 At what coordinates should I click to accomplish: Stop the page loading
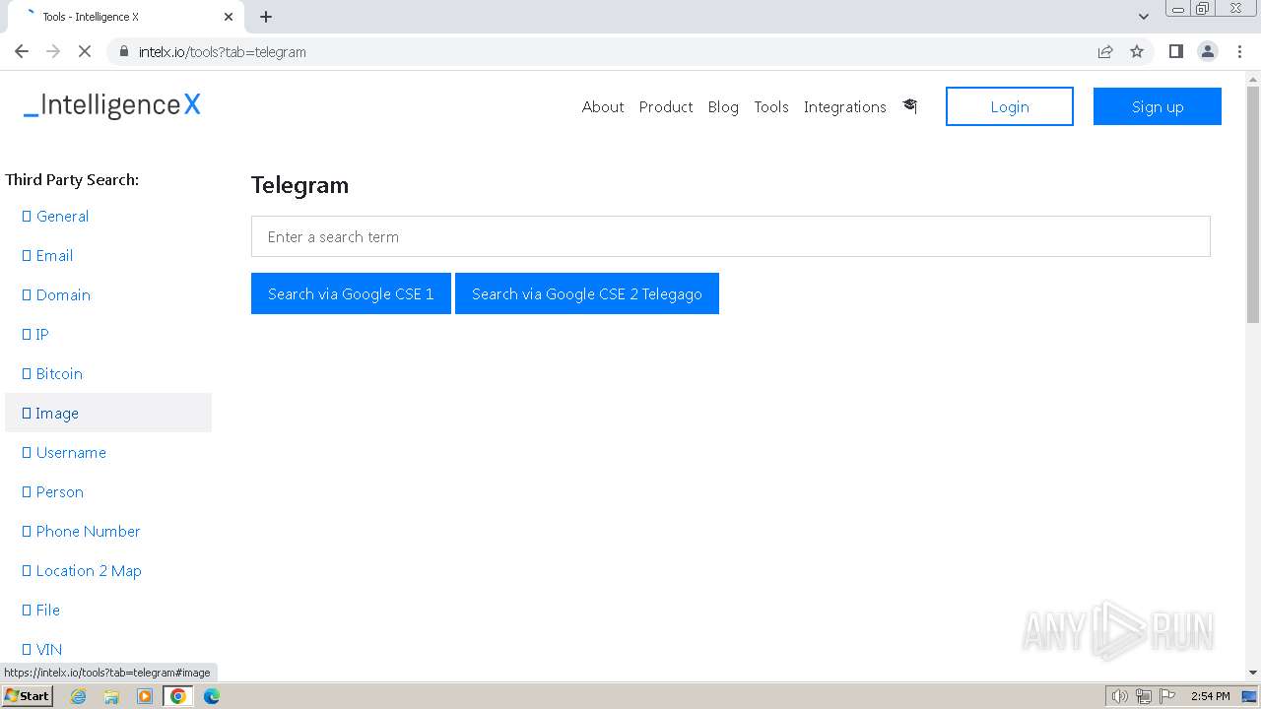pos(85,51)
